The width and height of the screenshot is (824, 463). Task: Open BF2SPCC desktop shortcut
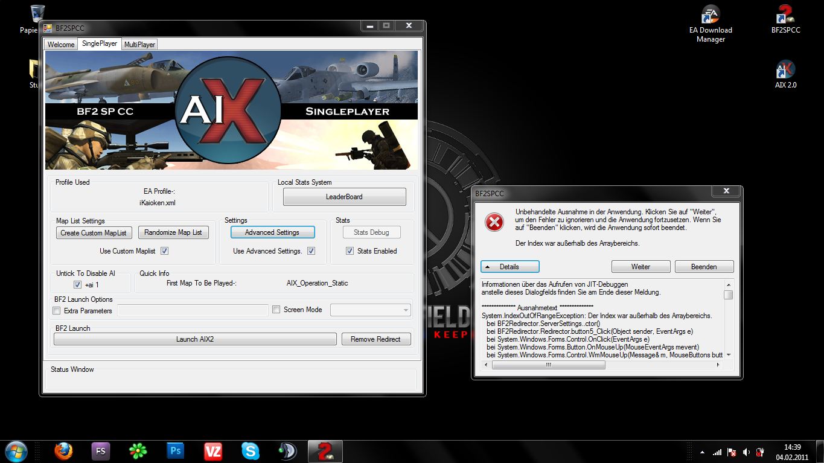(x=785, y=20)
